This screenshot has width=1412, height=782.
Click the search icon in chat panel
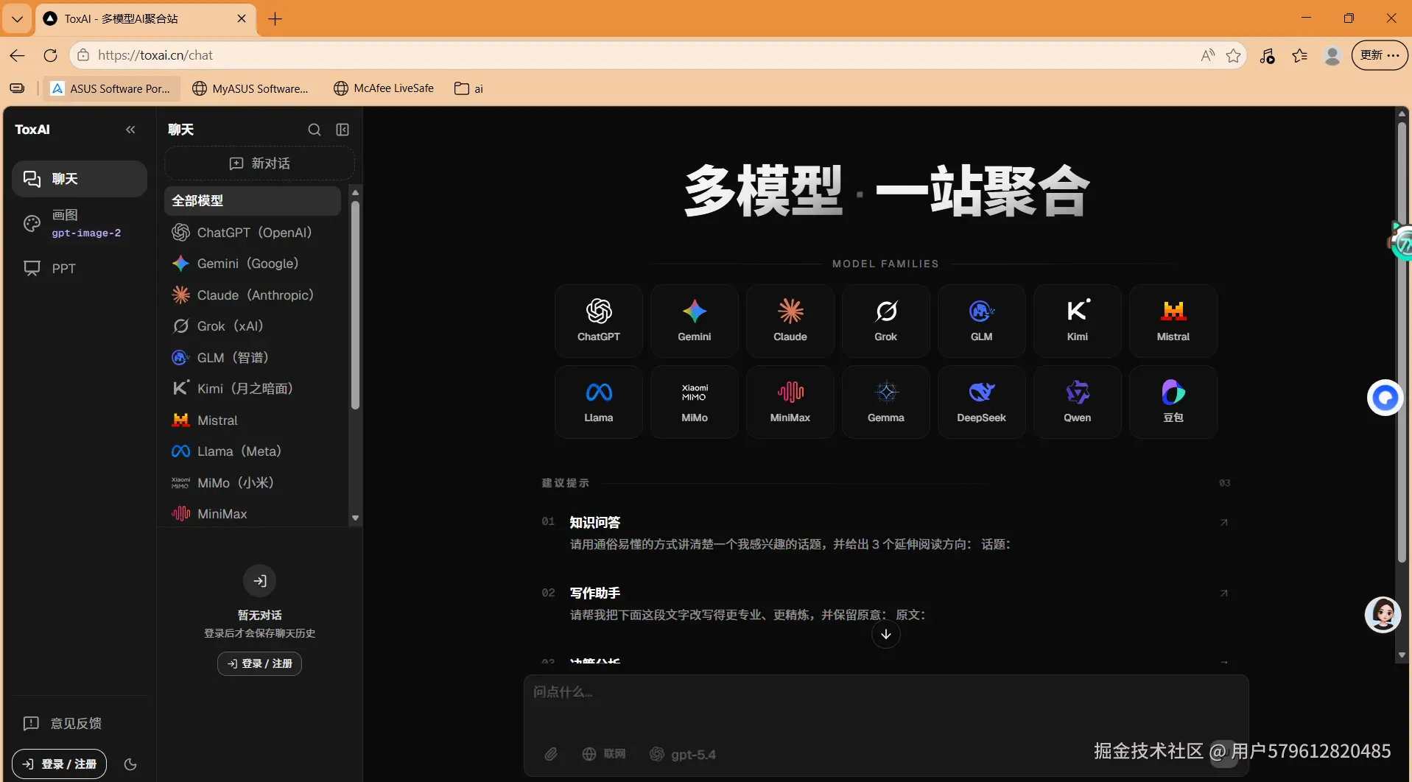pos(315,130)
